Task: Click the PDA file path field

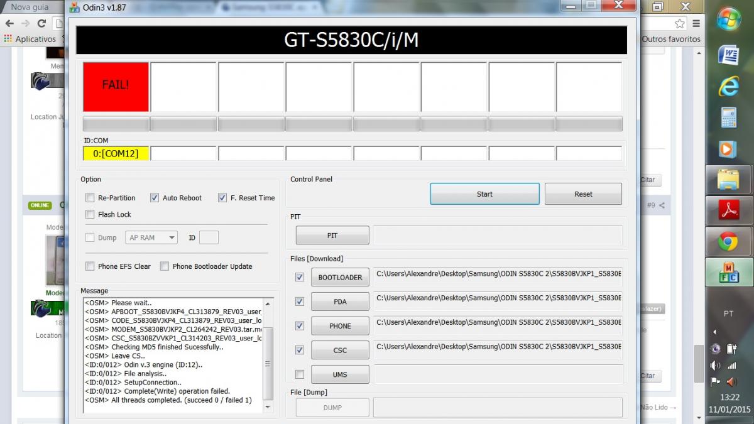Action: [x=498, y=302]
